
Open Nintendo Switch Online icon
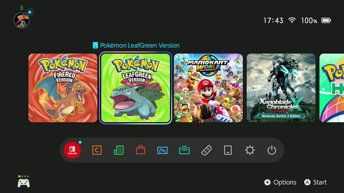72,150
